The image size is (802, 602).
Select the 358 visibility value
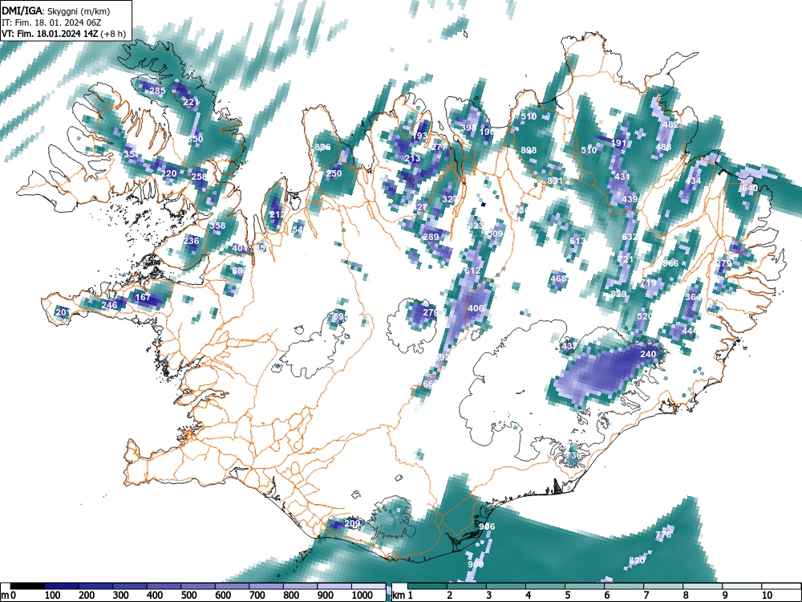click(217, 226)
